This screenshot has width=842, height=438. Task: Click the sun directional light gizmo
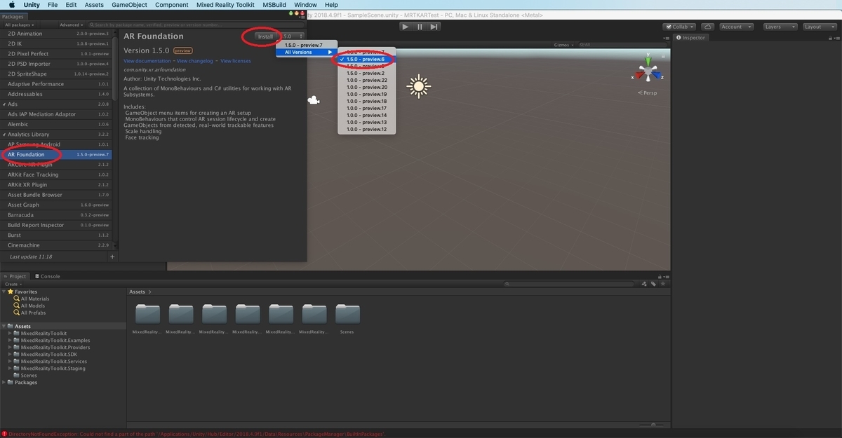pos(418,86)
